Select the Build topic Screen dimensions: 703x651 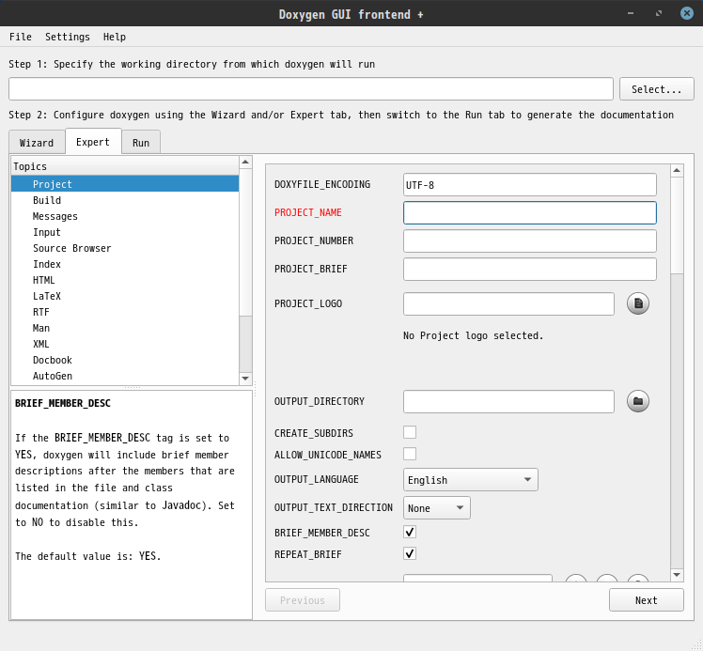[x=125, y=200]
